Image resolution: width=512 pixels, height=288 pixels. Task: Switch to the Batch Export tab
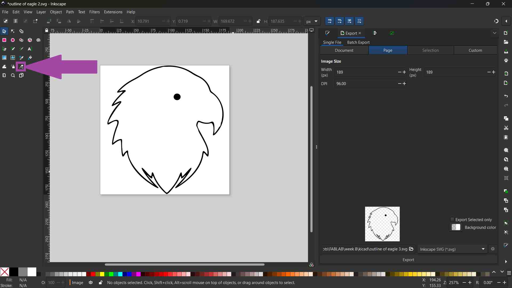click(x=358, y=42)
